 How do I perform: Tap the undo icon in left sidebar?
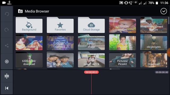[x=7, y=14]
